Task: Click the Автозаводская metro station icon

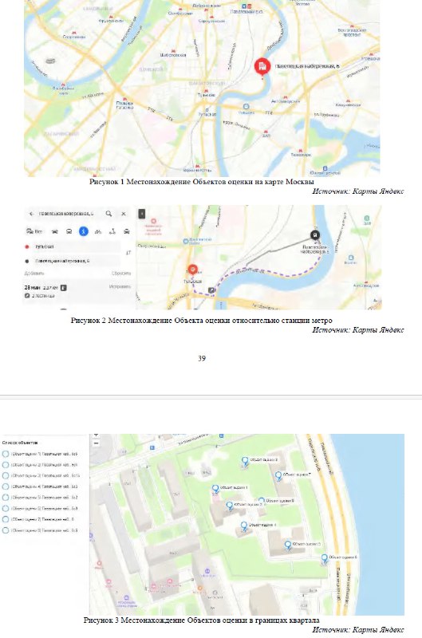Action: pyautogui.click(x=286, y=97)
